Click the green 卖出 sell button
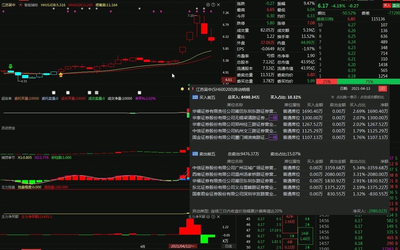This screenshot has width=400, height=250. pos(396,5)
